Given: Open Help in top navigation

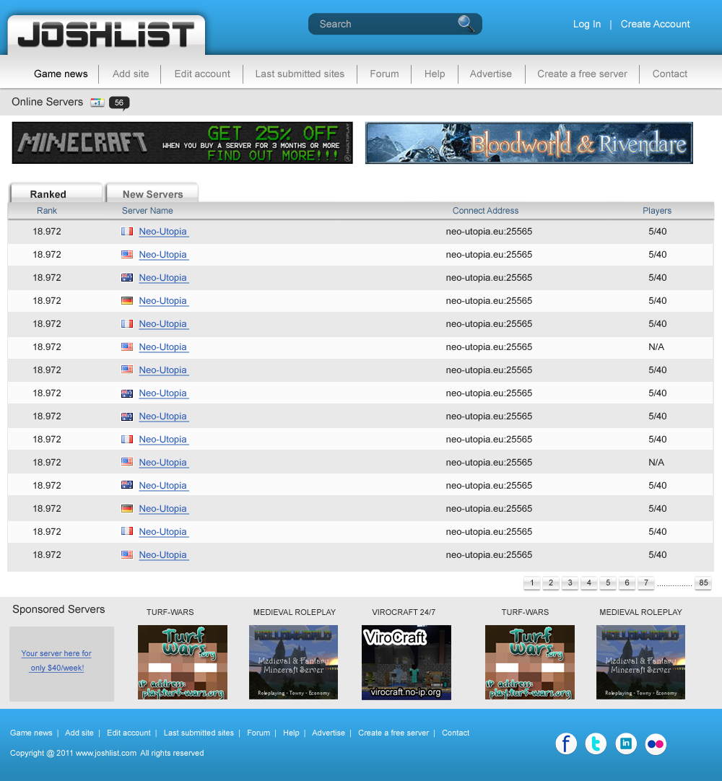Looking at the screenshot, I should 435,74.
